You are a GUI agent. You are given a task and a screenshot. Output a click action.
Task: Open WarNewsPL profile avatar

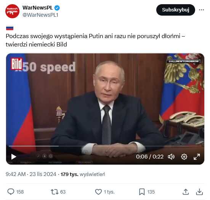12,11
